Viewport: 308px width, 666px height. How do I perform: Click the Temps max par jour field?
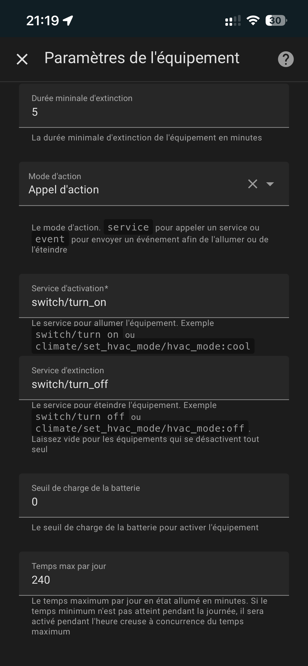point(154,580)
